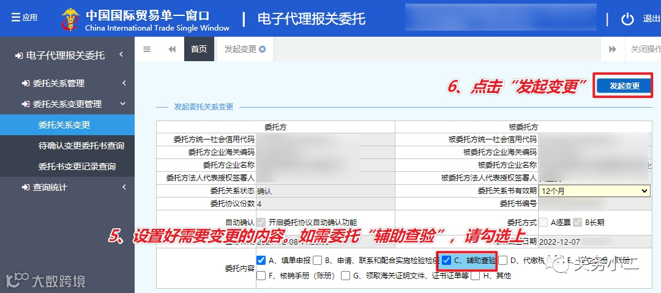
Task: Click the 被委托方 column header
Action: [x=523, y=127]
